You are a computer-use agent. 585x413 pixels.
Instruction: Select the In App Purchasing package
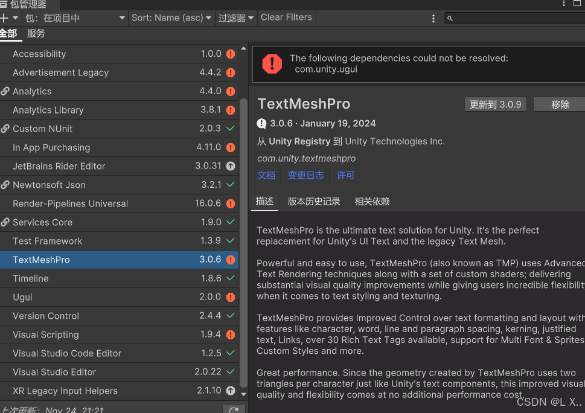click(x=119, y=147)
